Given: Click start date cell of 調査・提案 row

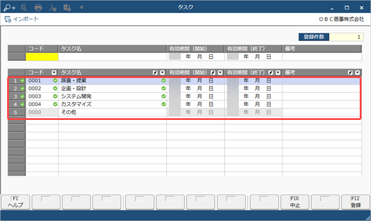Looking at the screenshot, I should coord(196,81).
